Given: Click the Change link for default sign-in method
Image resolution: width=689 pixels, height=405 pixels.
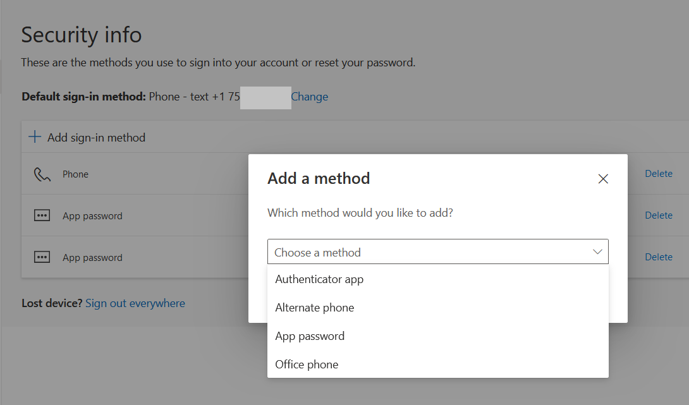Looking at the screenshot, I should (309, 96).
